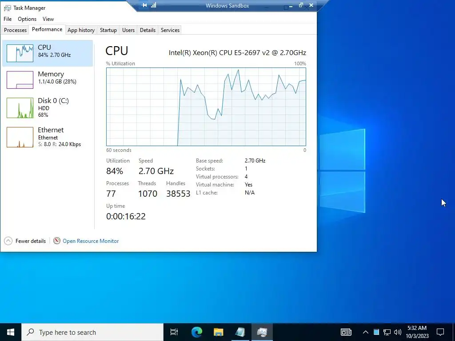455x341 pixels.
Task: Click the 84% utilization value
Action: pos(115,171)
